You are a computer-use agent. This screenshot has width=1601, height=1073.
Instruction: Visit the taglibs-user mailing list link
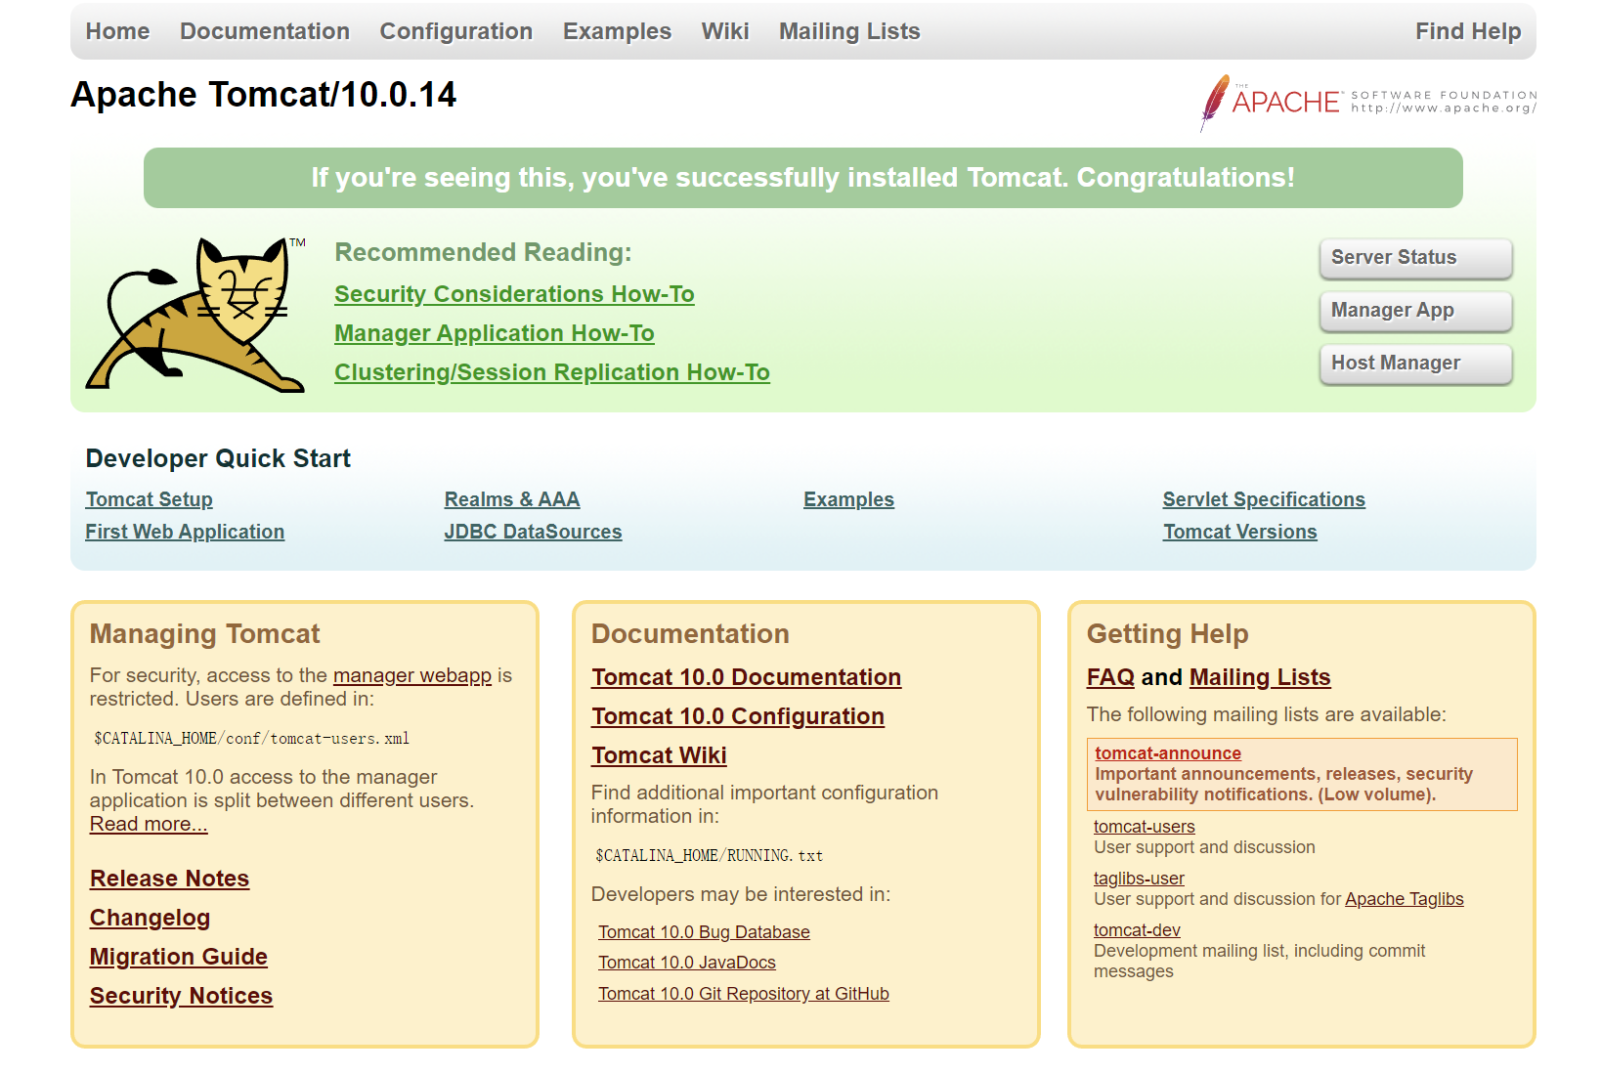1139,879
